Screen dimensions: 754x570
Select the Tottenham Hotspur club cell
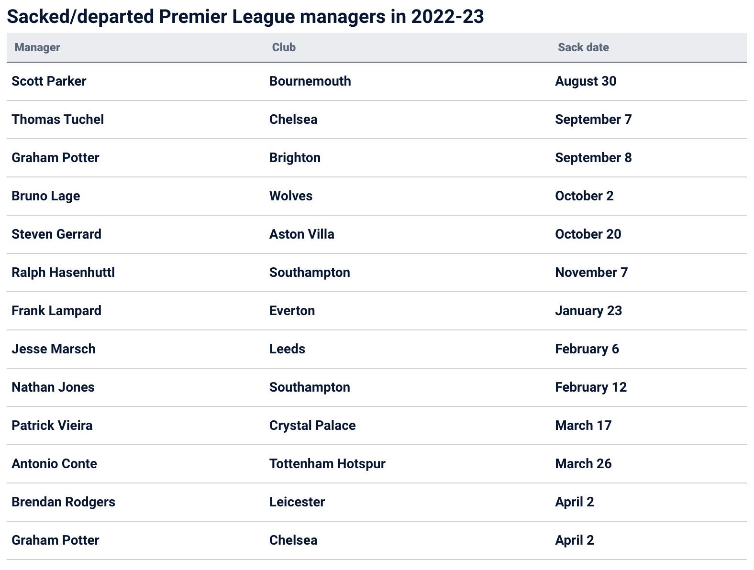coord(327,464)
